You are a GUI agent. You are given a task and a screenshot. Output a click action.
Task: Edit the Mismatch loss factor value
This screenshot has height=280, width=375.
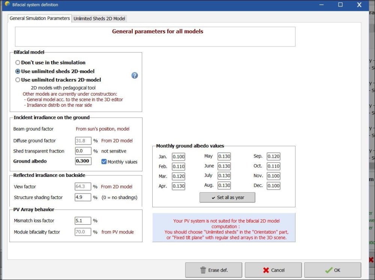83,221
